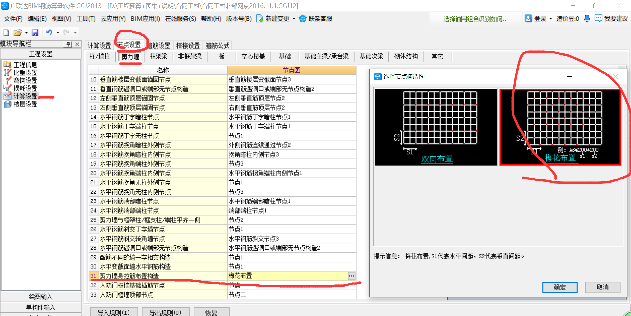Viewport: 631px width, 316px height.
Task: Expand the 新建变更 dropdown arrow
Action: click(294, 19)
